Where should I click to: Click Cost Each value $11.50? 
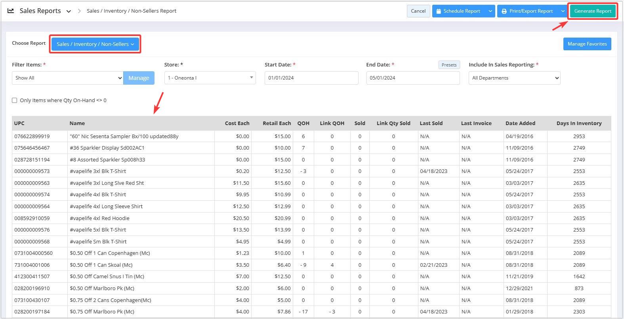tap(241, 183)
